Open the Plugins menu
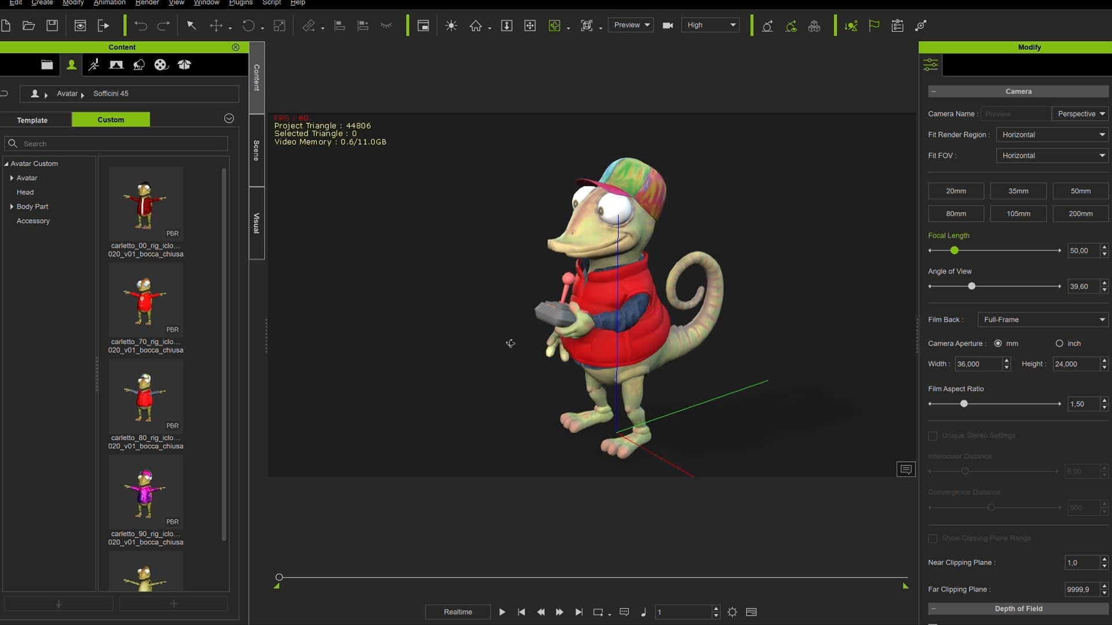The height and width of the screenshot is (625, 1112). click(240, 3)
